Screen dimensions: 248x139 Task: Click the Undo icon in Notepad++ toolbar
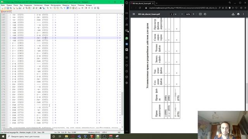tap(34, 8)
